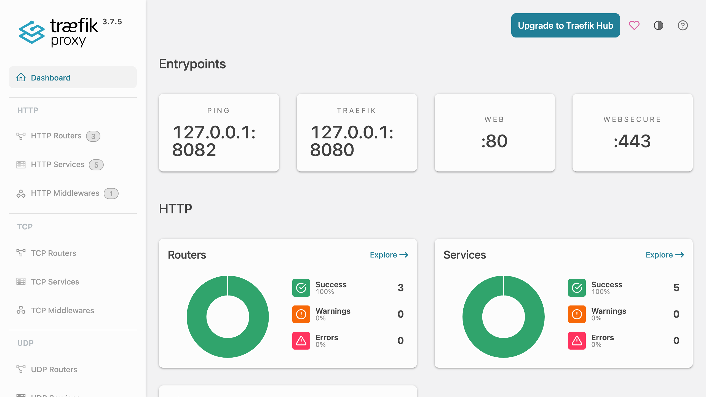
Task: Click the TRAEFIK entrypoint card
Action: coord(357,133)
